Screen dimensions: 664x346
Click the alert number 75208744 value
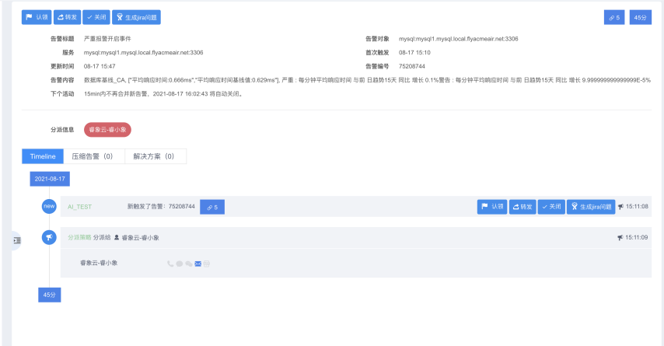coord(412,66)
